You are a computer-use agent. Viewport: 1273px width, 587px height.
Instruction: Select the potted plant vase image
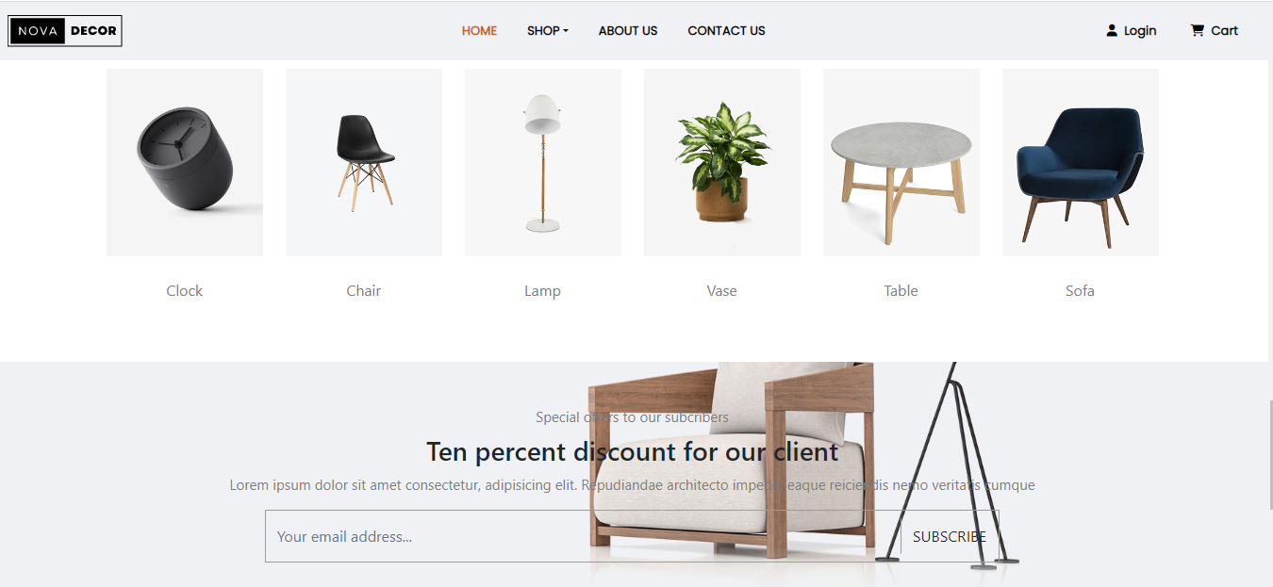tap(722, 162)
